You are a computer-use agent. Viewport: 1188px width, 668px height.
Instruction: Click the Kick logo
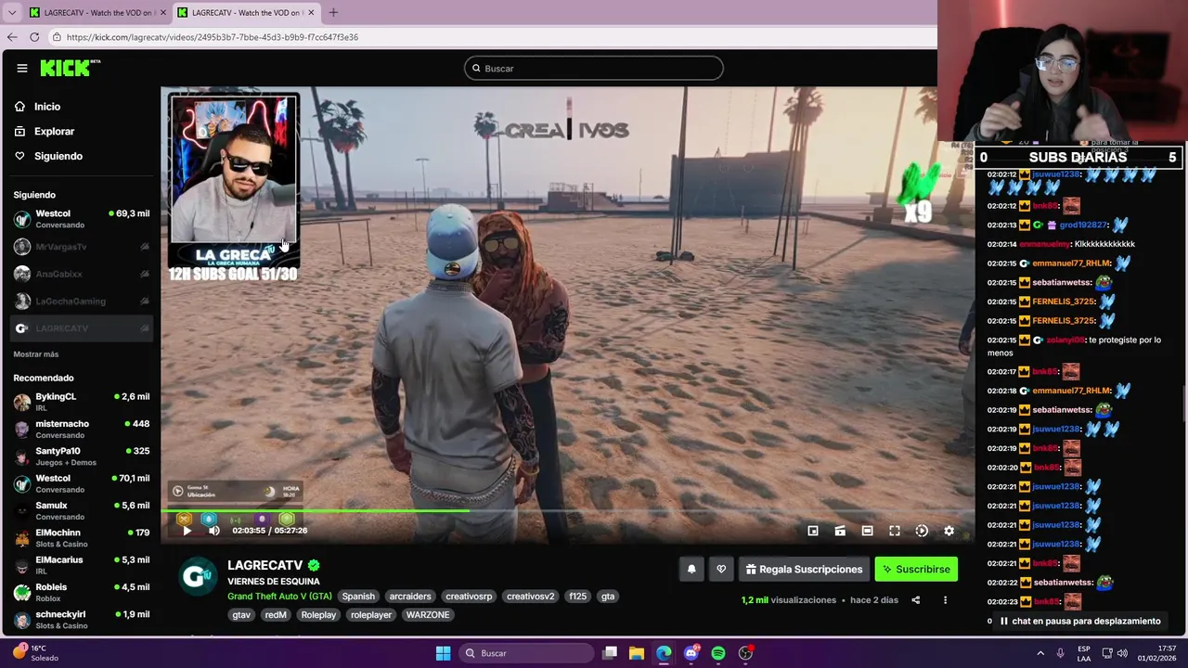click(x=70, y=68)
